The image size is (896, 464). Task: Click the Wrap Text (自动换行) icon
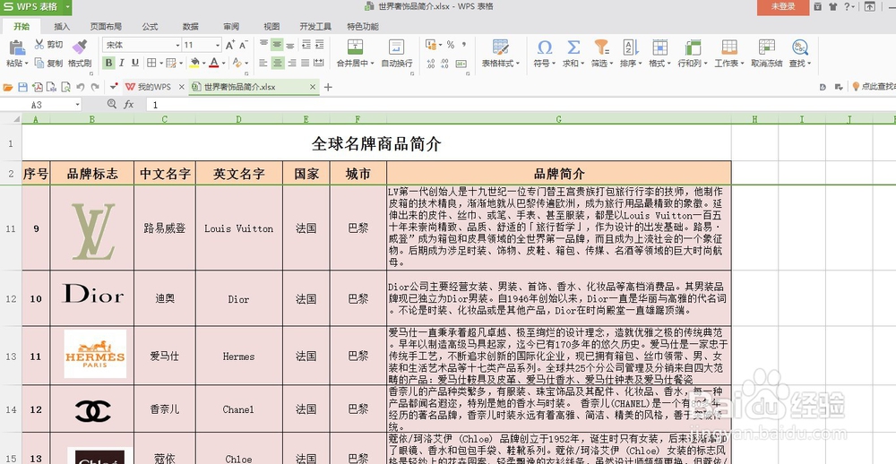coord(396,47)
